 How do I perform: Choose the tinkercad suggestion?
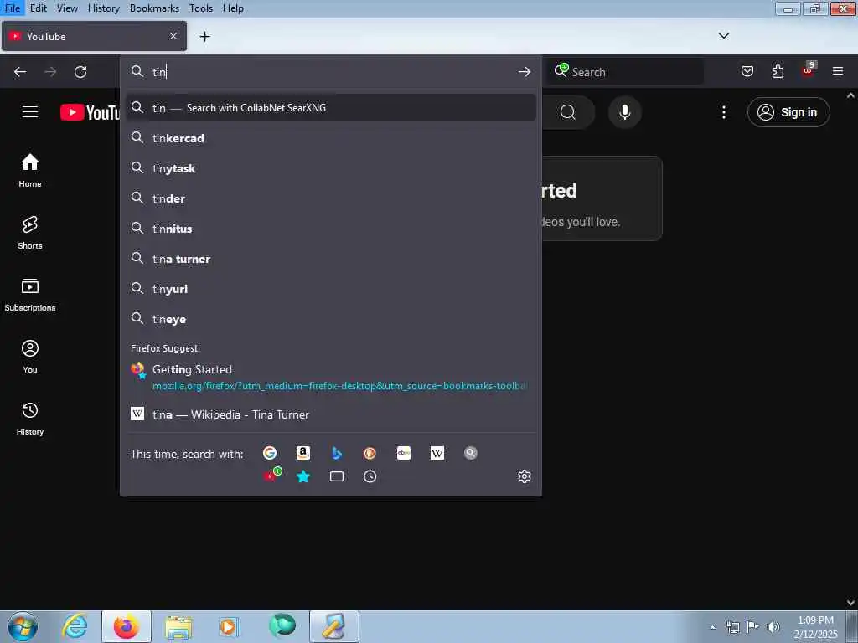coord(331,138)
